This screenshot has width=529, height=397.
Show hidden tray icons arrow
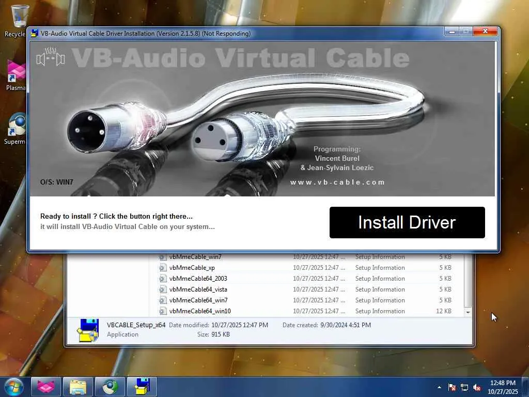click(439, 387)
